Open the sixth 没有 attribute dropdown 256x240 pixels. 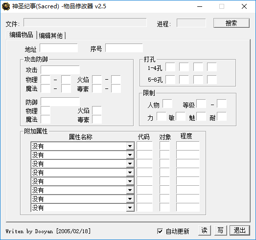pyautogui.click(x=83, y=190)
